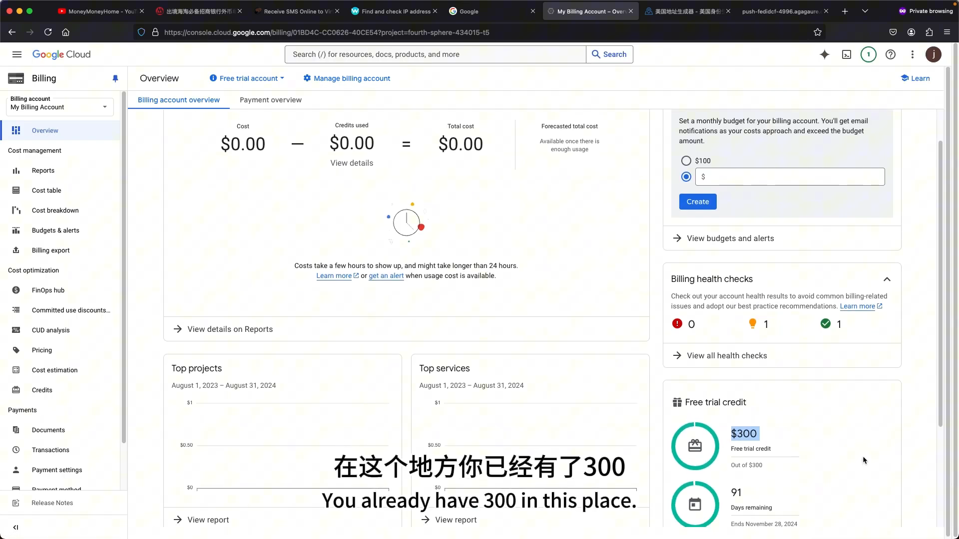
Task: Click View details under Credits used
Action: (x=352, y=163)
